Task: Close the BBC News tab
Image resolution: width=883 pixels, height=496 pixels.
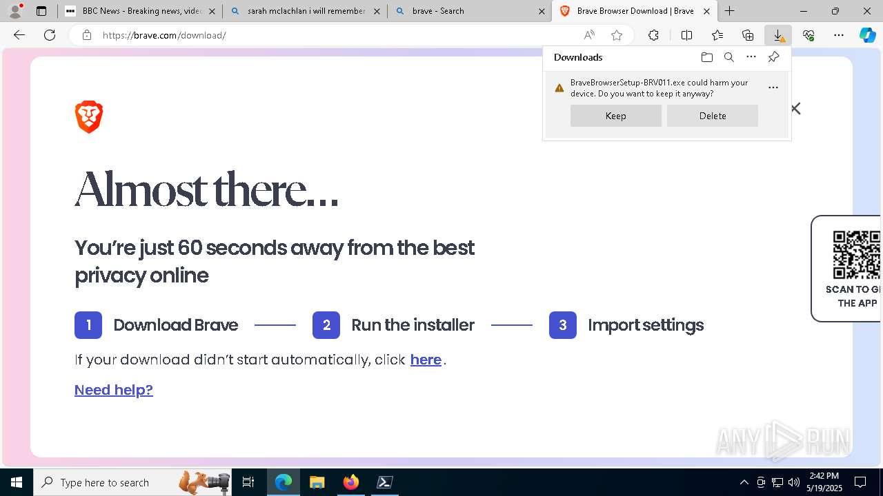Action: click(212, 11)
